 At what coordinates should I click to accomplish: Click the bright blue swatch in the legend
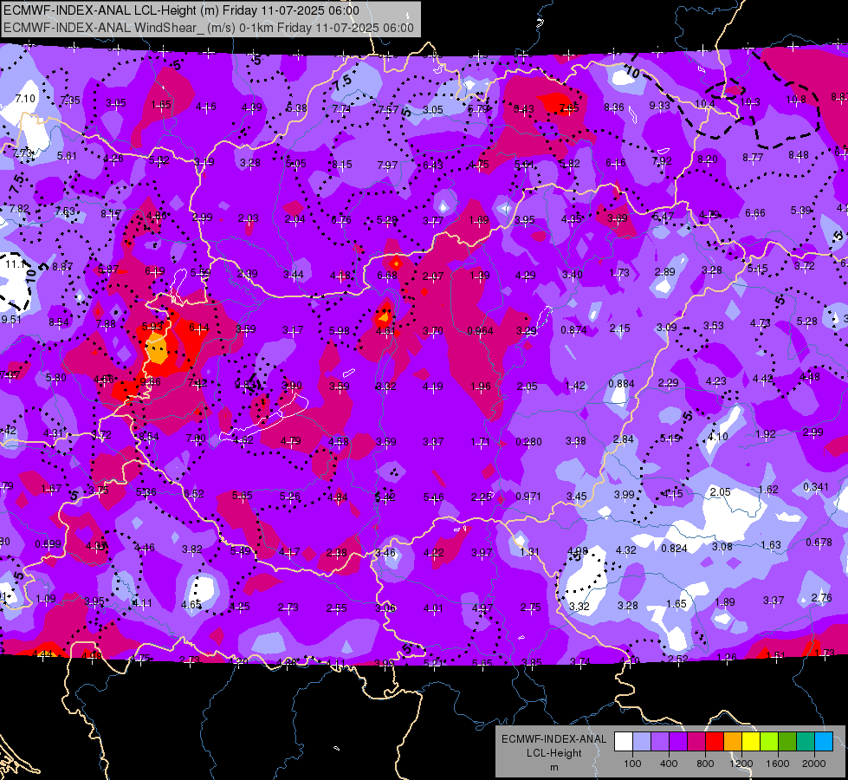pyautogui.click(x=824, y=741)
